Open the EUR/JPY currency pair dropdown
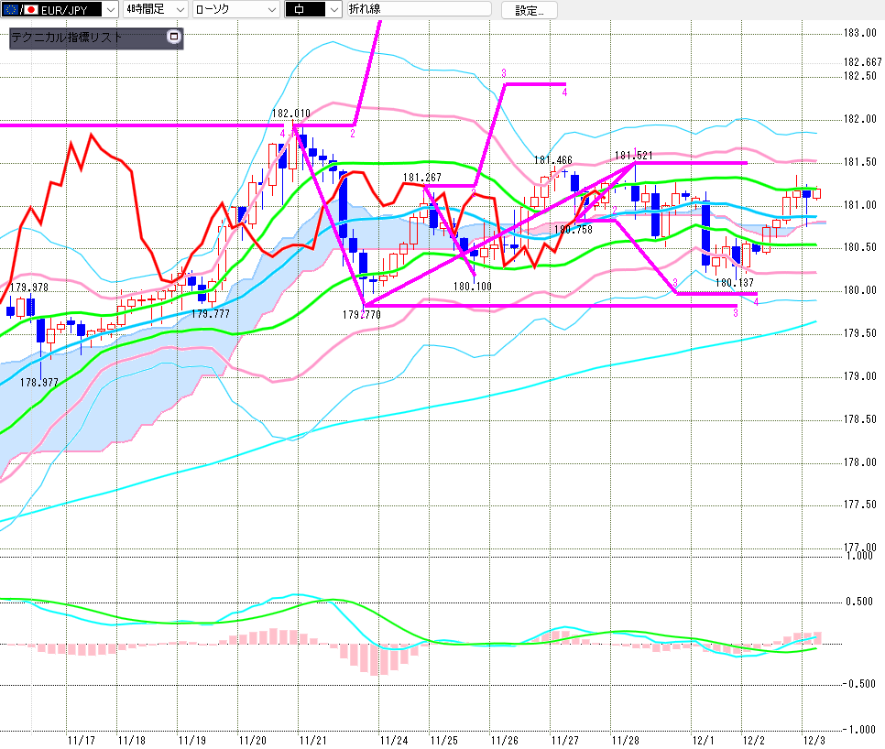Image resolution: width=885 pixels, height=749 pixels. click(110, 10)
